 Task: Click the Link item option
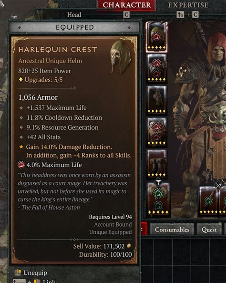click(49, 281)
